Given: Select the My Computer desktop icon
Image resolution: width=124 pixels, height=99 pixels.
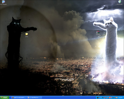Looking at the screenshot, I should pyautogui.click(x=3, y=3).
